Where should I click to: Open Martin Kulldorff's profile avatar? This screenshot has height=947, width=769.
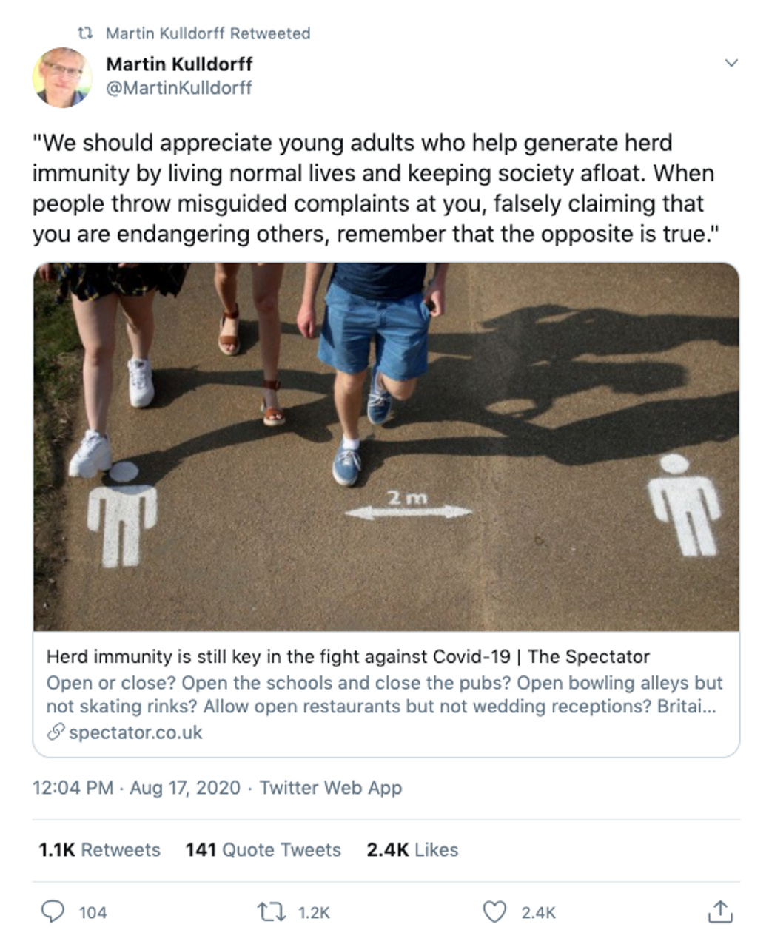click(x=61, y=76)
